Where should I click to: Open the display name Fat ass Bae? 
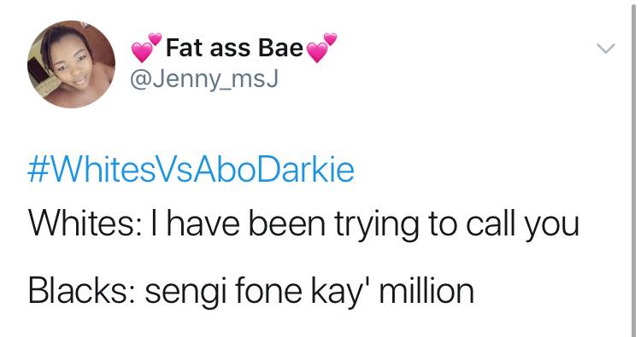(235, 48)
